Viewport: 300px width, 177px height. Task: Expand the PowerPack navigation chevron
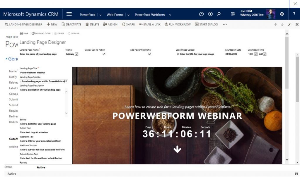coord(101,14)
